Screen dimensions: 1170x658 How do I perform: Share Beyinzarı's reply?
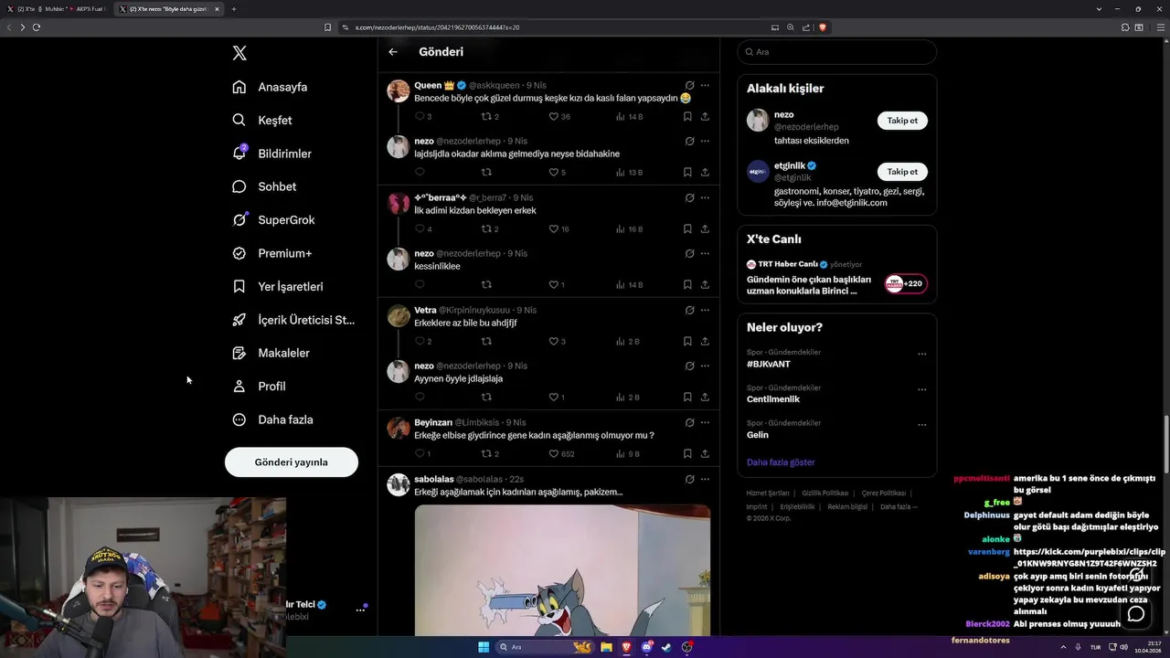(705, 453)
